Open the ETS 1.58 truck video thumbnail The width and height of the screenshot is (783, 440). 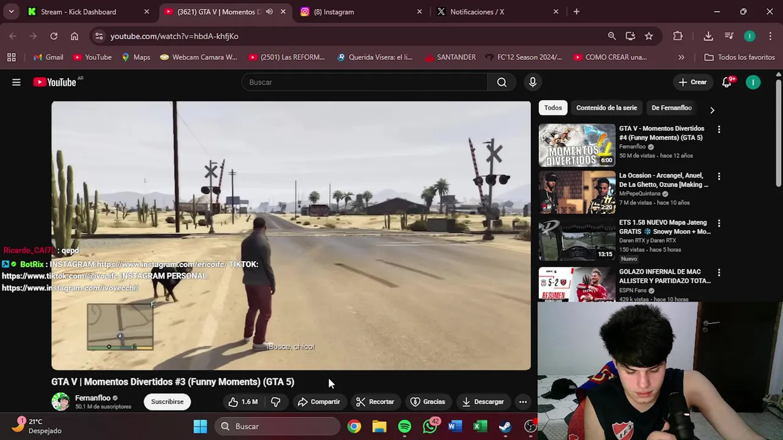click(x=577, y=240)
